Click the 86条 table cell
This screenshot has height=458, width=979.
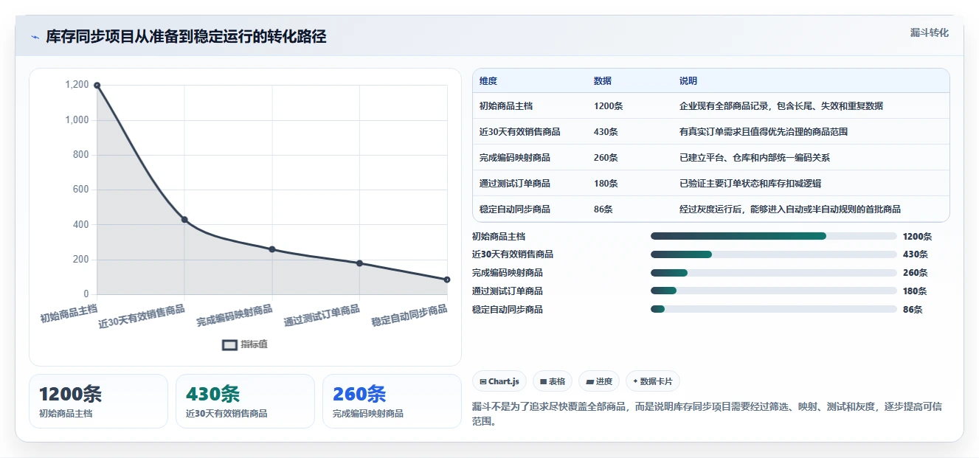tap(603, 209)
